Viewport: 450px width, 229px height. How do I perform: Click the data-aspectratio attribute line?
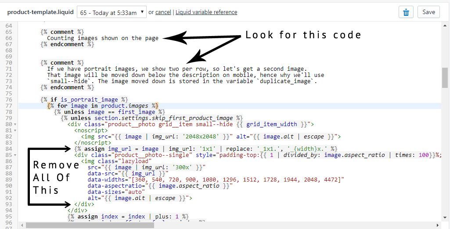[160, 186]
